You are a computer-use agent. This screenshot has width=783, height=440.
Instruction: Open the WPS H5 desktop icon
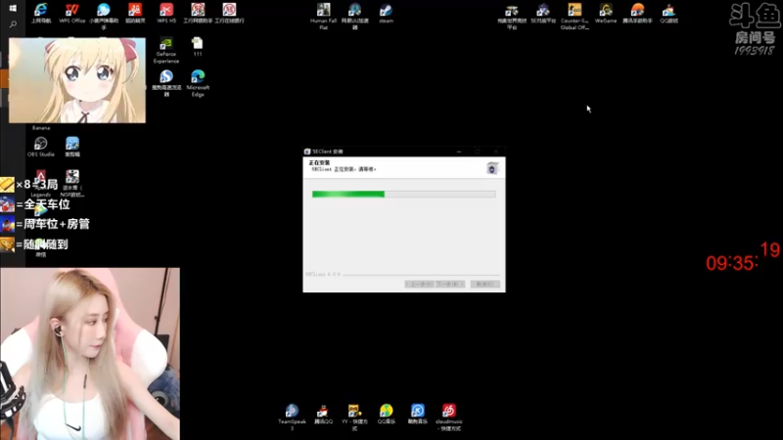(x=166, y=14)
